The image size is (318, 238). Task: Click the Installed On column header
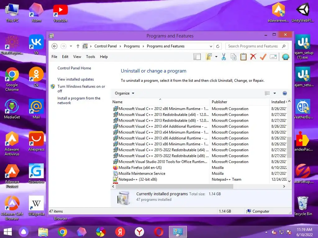279,102
